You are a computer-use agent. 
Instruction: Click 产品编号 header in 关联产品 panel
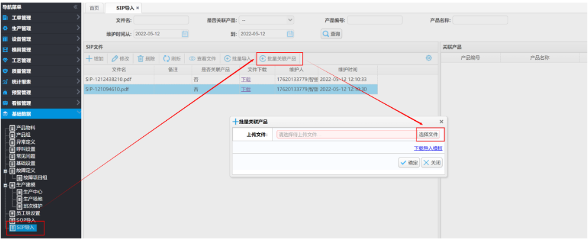point(470,58)
